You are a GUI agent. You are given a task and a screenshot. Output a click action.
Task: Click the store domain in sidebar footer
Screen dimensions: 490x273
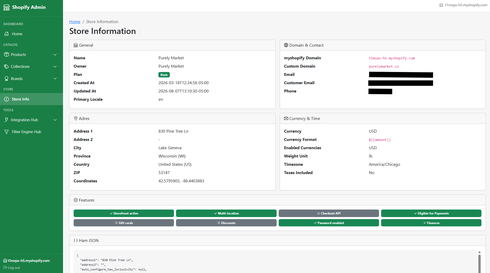tap(29, 261)
